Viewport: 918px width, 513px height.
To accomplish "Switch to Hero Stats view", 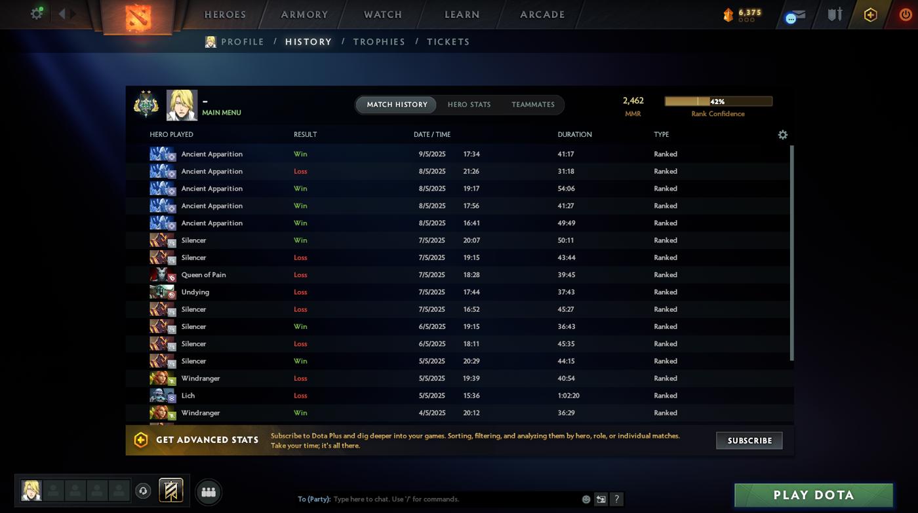I will (x=469, y=105).
